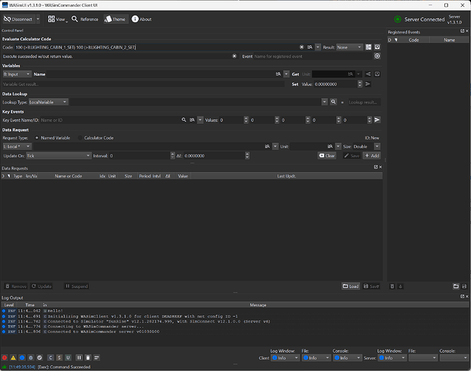Send the Key Event with the arrow icon
Viewport: 471px width, 371px height.
coord(377,120)
